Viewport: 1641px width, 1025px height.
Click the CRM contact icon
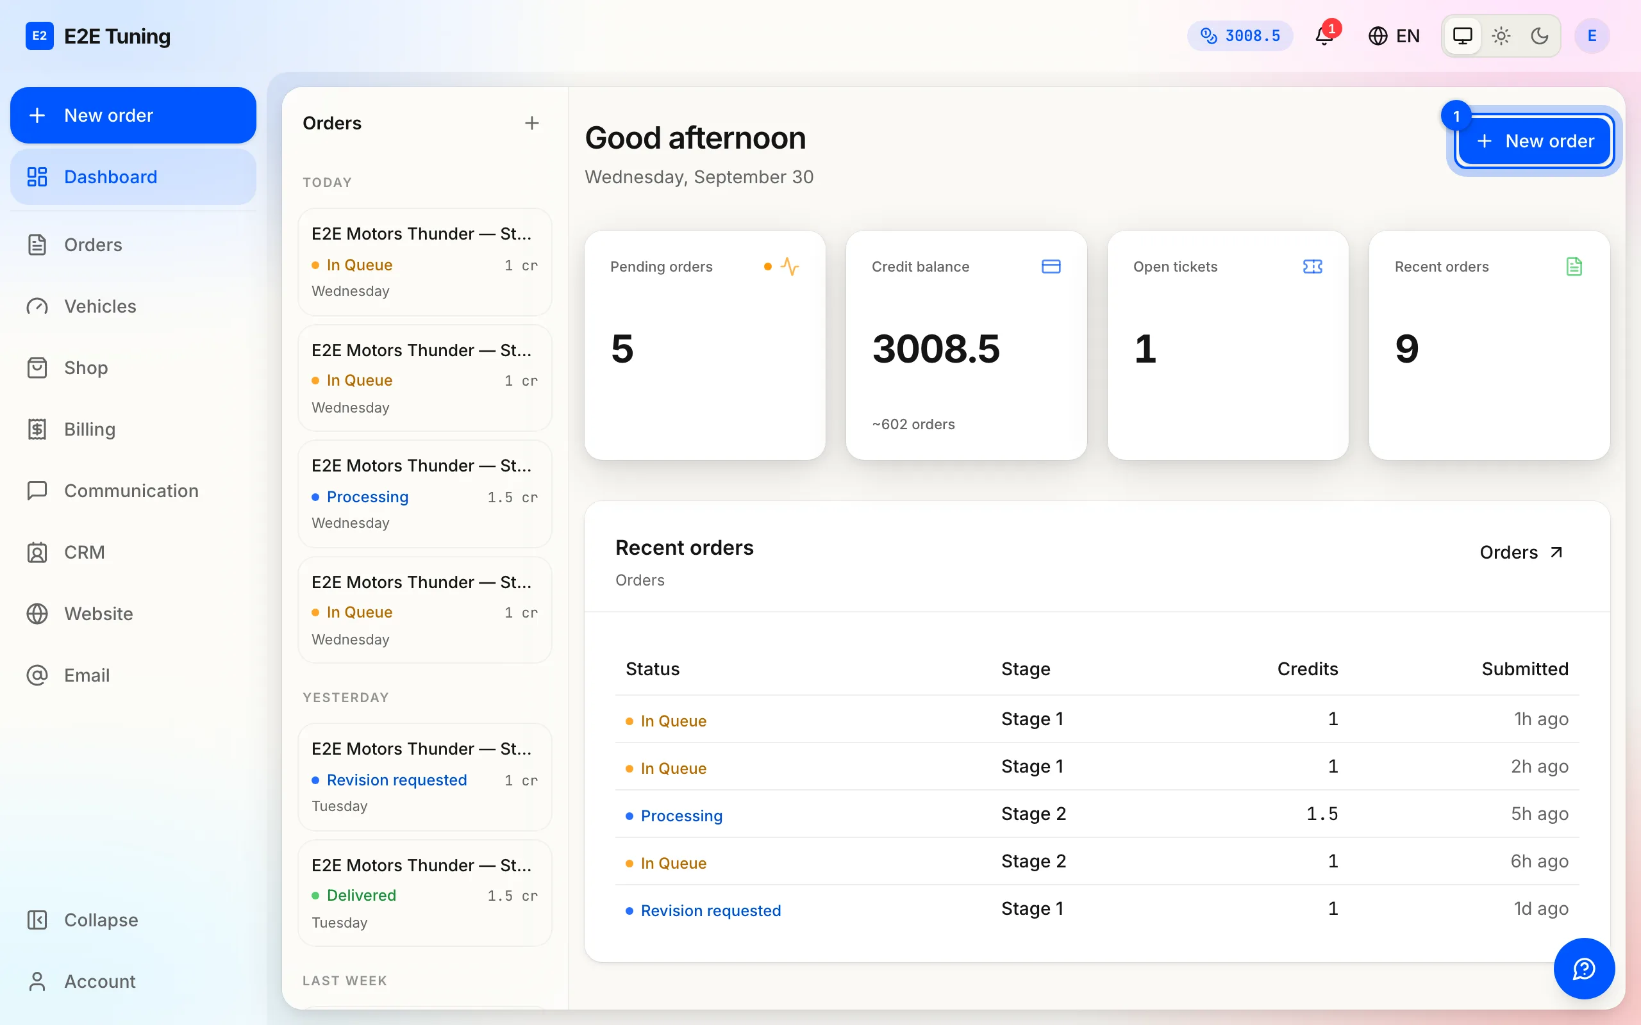(37, 552)
